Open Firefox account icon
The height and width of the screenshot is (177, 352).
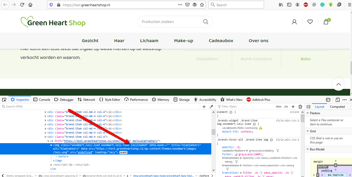[297, 5]
